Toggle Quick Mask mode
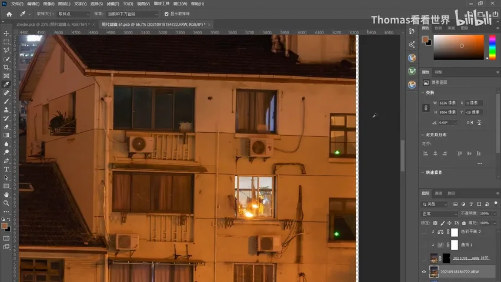501x282 pixels. point(6,239)
